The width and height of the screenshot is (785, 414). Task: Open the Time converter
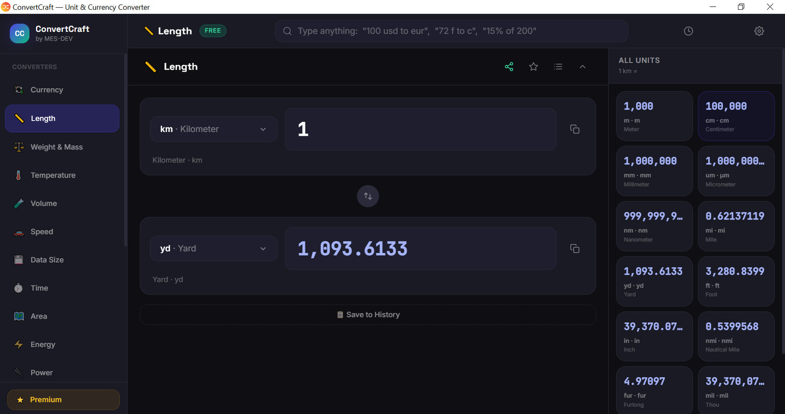coord(62,288)
